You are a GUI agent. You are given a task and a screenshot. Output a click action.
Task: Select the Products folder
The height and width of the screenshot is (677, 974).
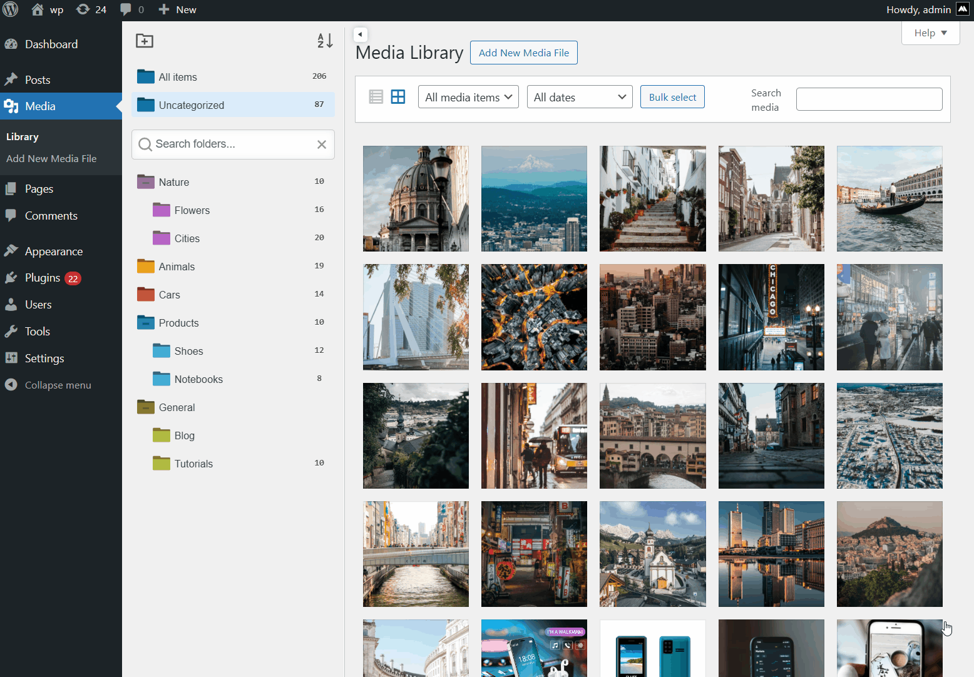(233, 323)
